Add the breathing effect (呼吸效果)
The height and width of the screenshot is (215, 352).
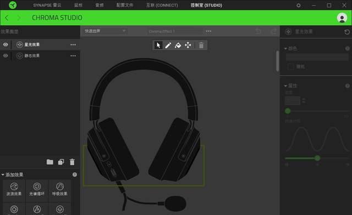coord(60,189)
